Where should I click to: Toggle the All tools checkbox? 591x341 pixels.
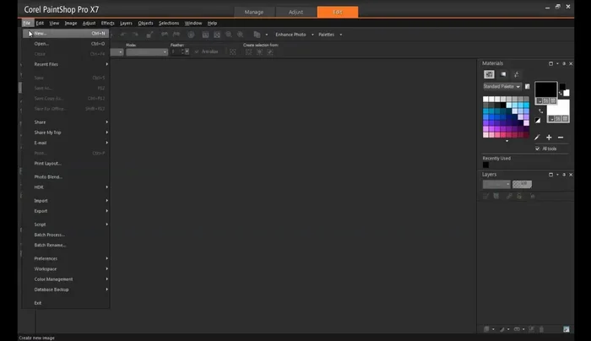pyautogui.click(x=537, y=149)
